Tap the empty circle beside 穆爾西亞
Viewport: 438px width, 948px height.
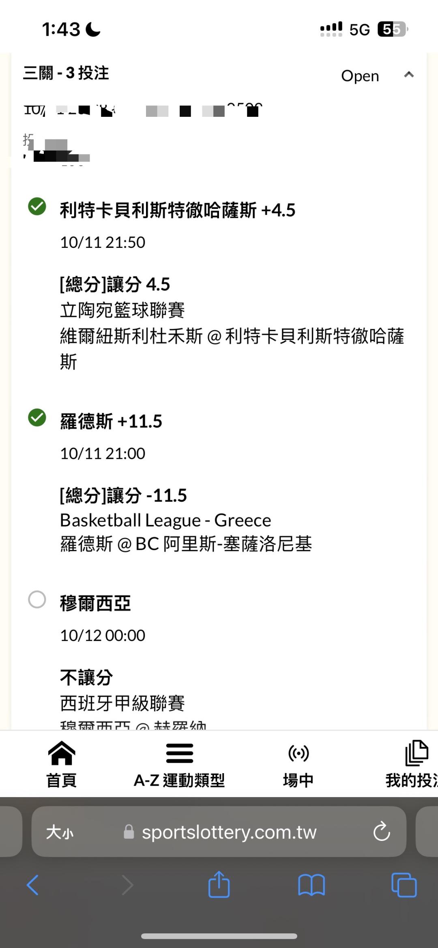[37, 600]
